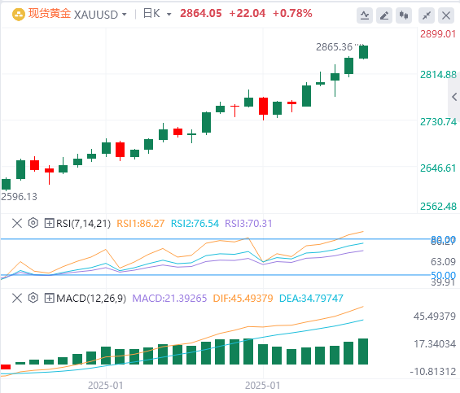Image resolution: width=460 pixels, height=393 pixels.
Task: Select the RSI(7,14,21) indicator label
Action: click(83, 224)
